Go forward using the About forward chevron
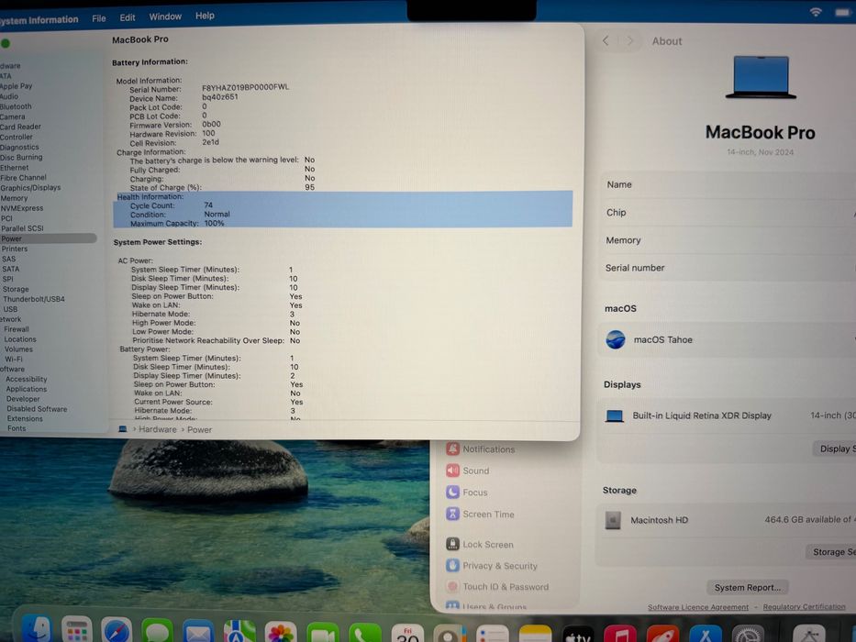This screenshot has width=856, height=642. tap(630, 41)
